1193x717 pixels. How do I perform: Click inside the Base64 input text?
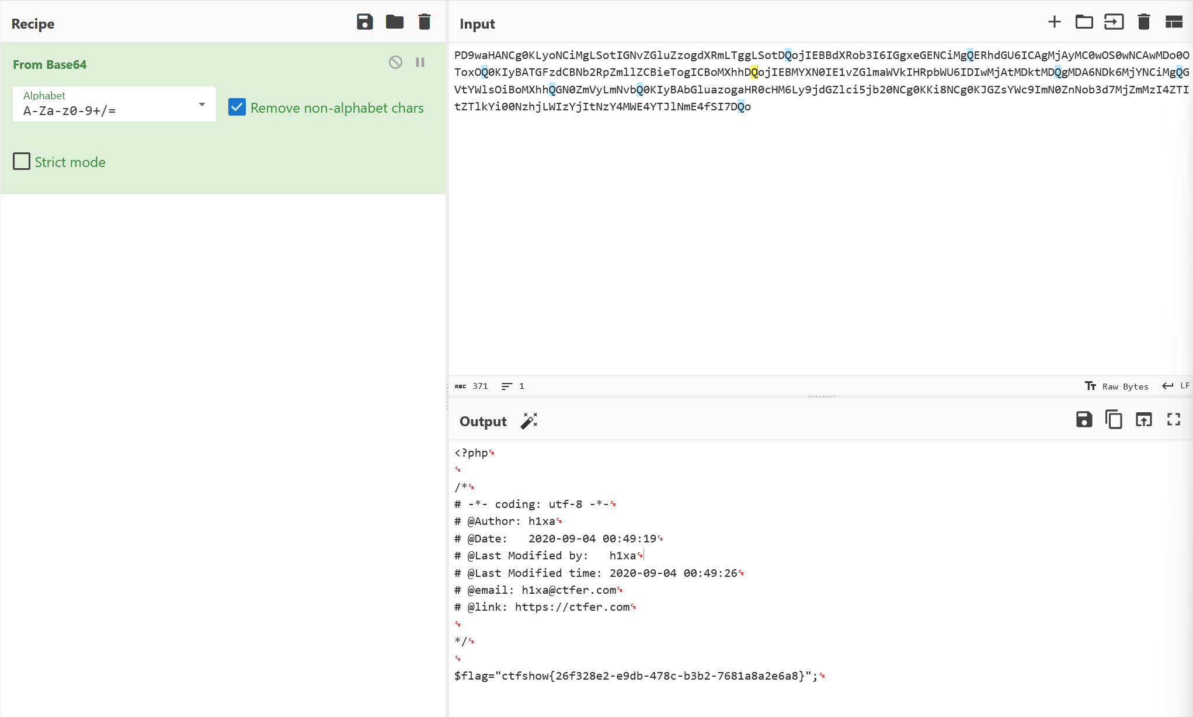point(822,81)
